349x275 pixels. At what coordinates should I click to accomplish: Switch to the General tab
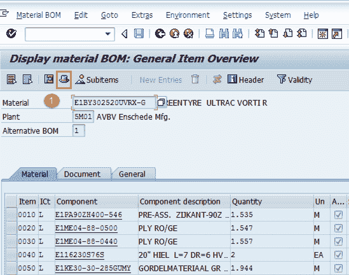(132, 174)
